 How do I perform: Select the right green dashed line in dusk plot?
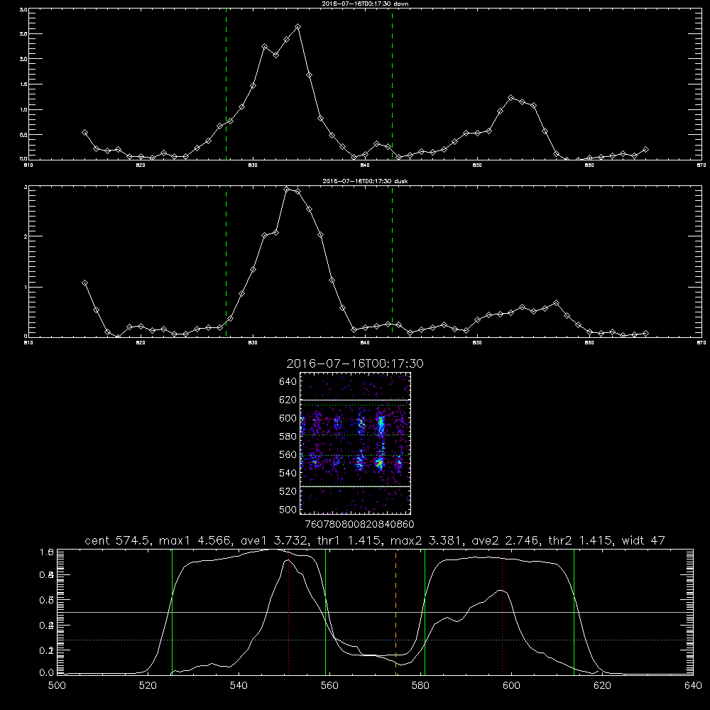[392, 261]
